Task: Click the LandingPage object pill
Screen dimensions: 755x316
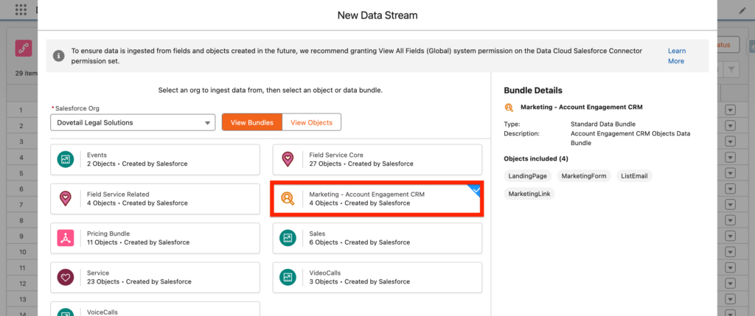Action: (x=527, y=176)
